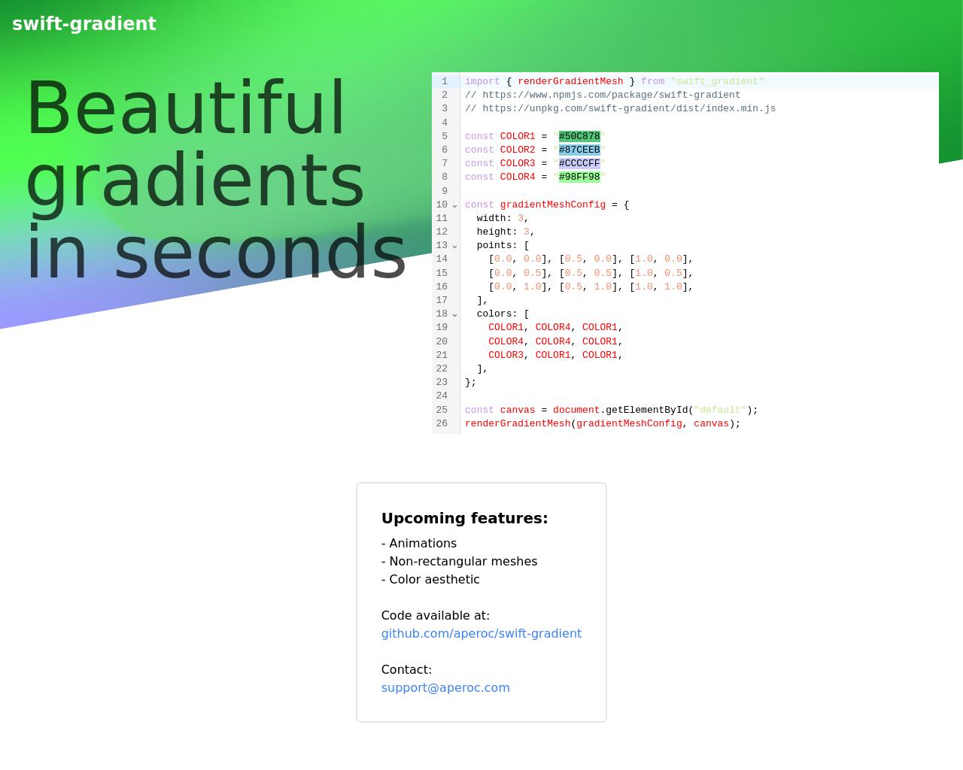963x770 pixels.
Task: Click the height: 3 value
Action: 527,232
